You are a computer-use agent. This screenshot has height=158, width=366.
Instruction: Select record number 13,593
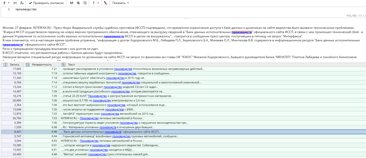[x=17, y=150]
